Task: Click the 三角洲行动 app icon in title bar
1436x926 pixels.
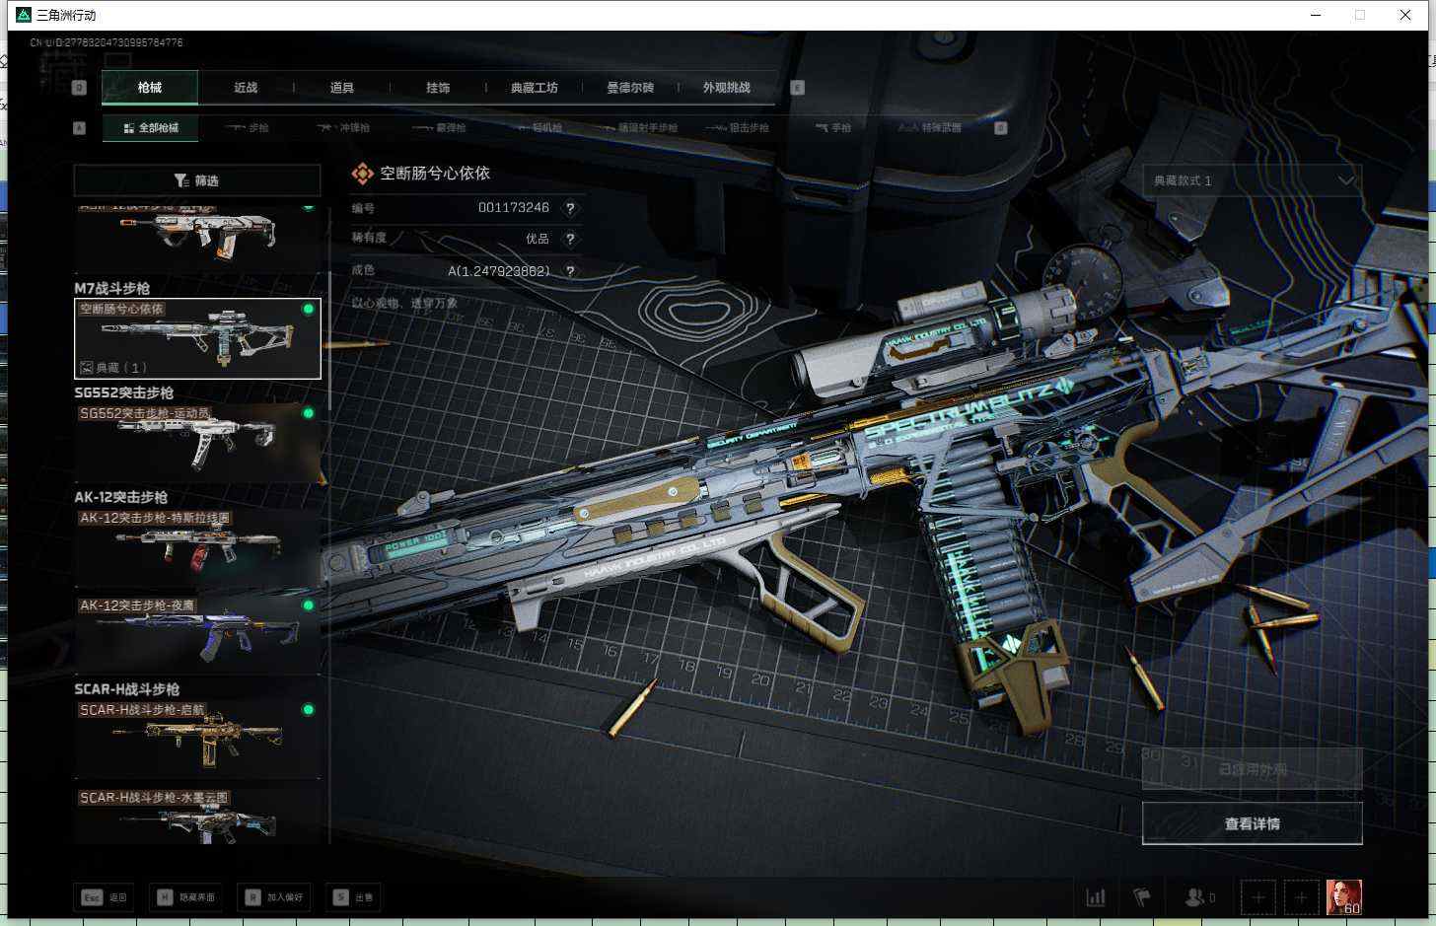Action: coord(23,15)
